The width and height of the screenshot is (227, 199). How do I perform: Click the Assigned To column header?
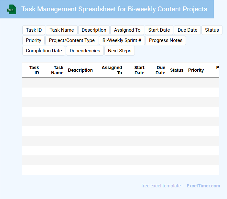112,70
